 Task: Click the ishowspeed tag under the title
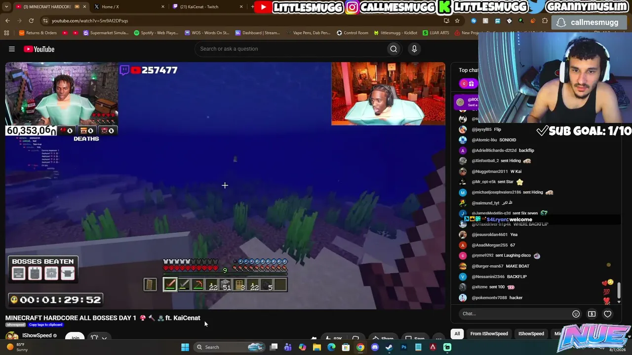click(x=16, y=325)
